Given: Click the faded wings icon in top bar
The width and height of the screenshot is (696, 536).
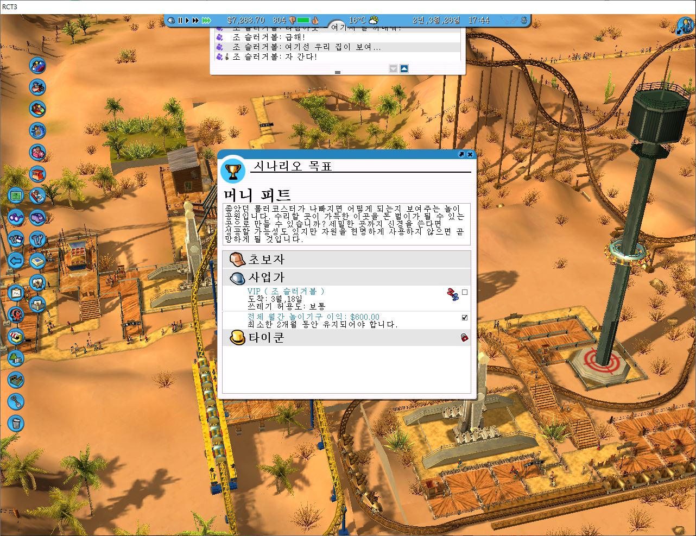Looking at the screenshot, I should (509, 21).
